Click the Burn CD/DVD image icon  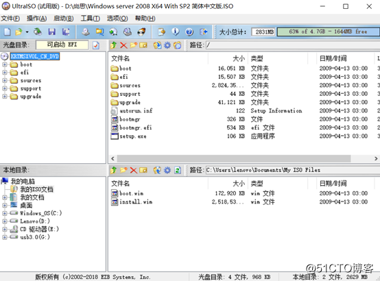pos(141,32)
